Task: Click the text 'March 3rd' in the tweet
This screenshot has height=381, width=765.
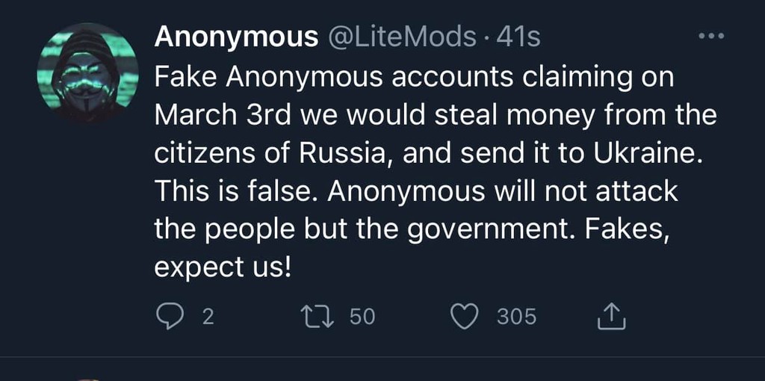Action: [217, 115]
